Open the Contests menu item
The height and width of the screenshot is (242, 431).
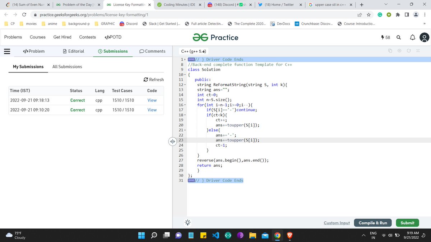(88, 37)
